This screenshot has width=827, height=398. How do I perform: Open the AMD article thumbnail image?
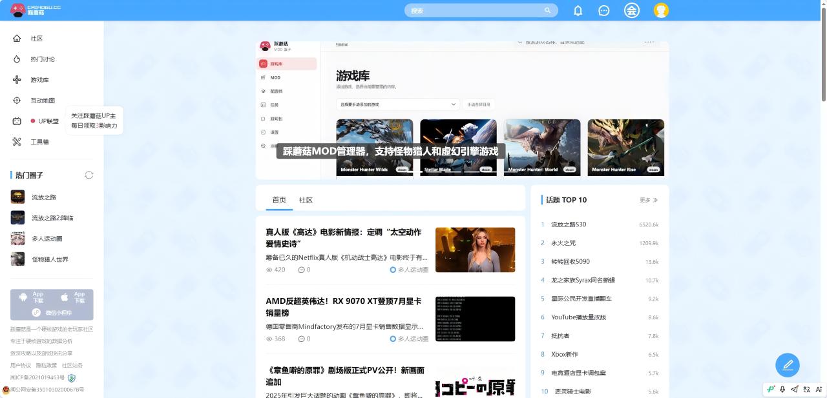[x=475, y=319]
